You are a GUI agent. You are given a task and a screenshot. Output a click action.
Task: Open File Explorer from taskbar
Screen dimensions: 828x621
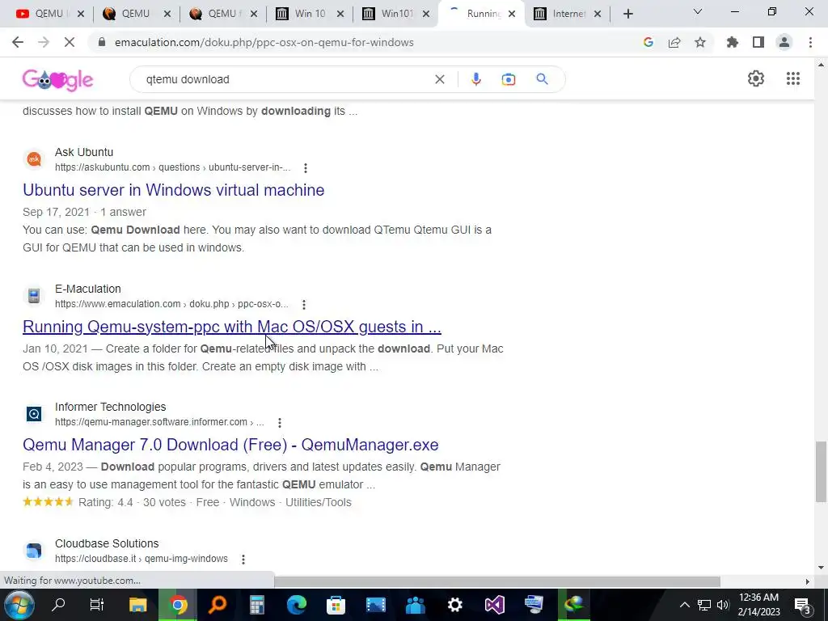click(x=138, y=605)
